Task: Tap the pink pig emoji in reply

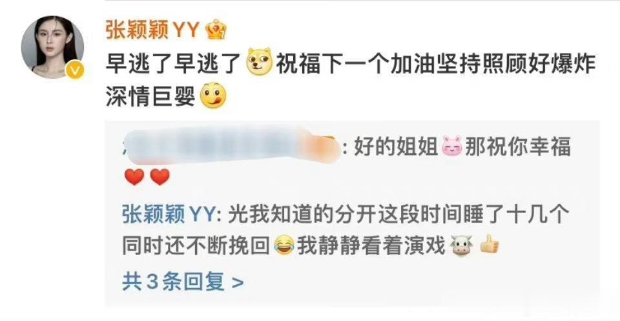Action: click(x=451, y=147)
